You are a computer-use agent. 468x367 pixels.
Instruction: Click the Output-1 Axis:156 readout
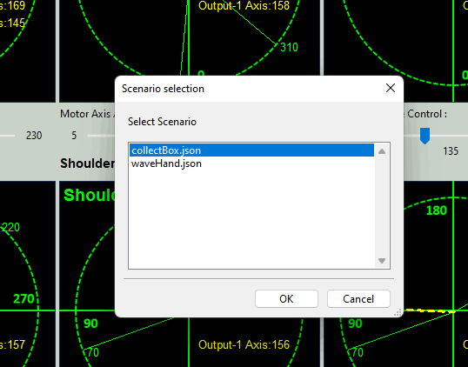tap(244, 344)
